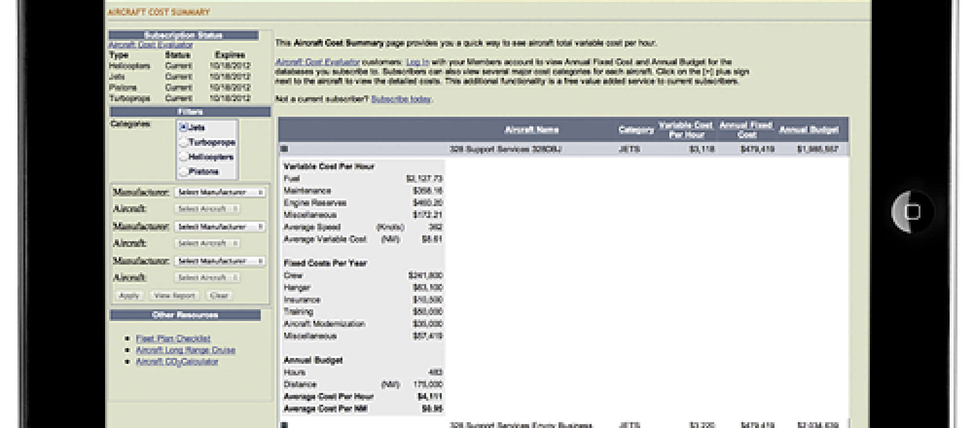Click the Variable Cost Per Hour column header
Screen dimensions: 973x428
pos(685,130)
